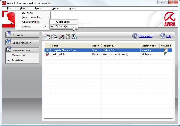This screenshot has height=126, width=180.
Task: Click the Edit job toolbar icon
Action: pos(54,37)
